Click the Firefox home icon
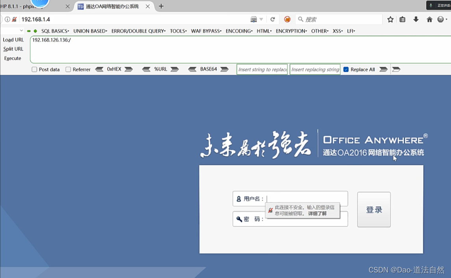The height and width of the screenshot is (278, 451). [x=429, y=19]
